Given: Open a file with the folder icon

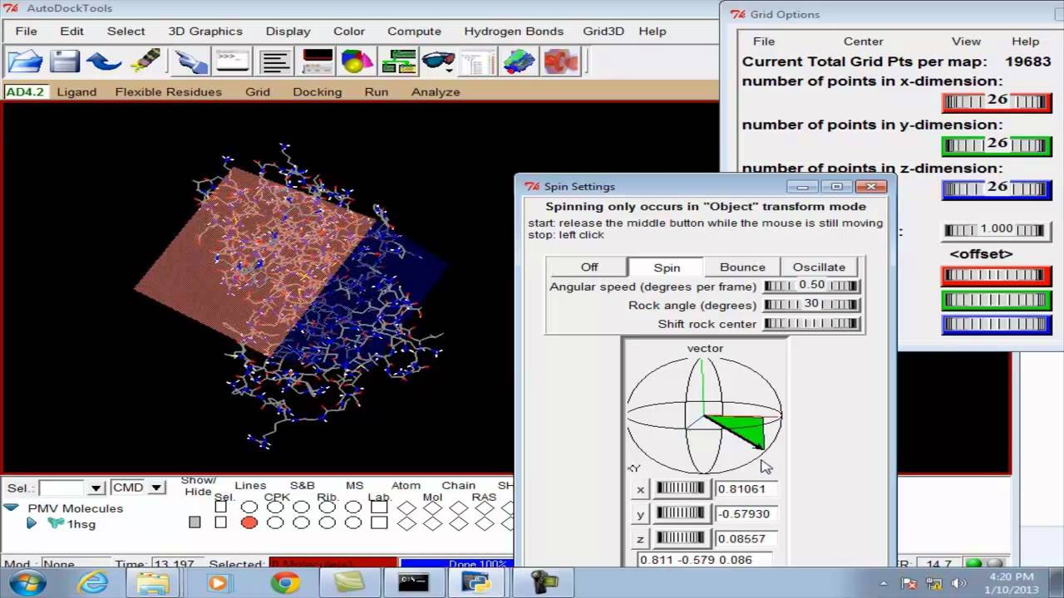Looking at the screenshot, I should [25, 61].
